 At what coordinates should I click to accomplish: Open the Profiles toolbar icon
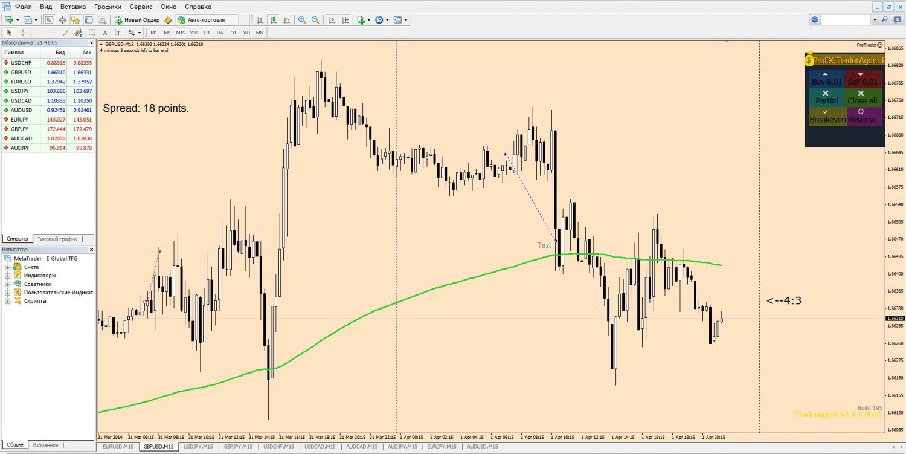tap(27, 20)
